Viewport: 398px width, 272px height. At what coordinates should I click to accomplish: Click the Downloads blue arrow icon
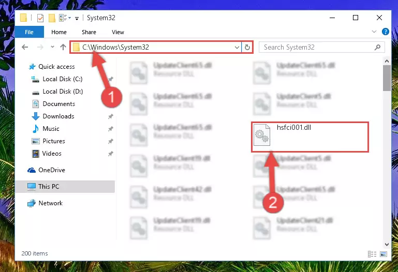[x=36, y=116]
